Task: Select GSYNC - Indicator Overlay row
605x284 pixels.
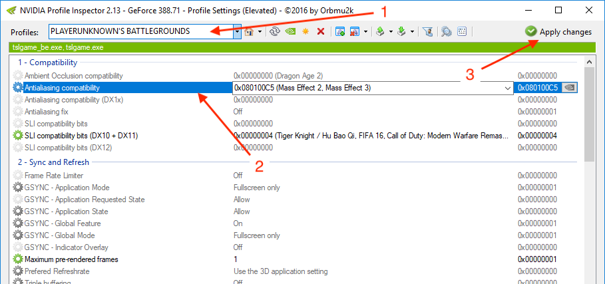Action: tap(295, 247)
